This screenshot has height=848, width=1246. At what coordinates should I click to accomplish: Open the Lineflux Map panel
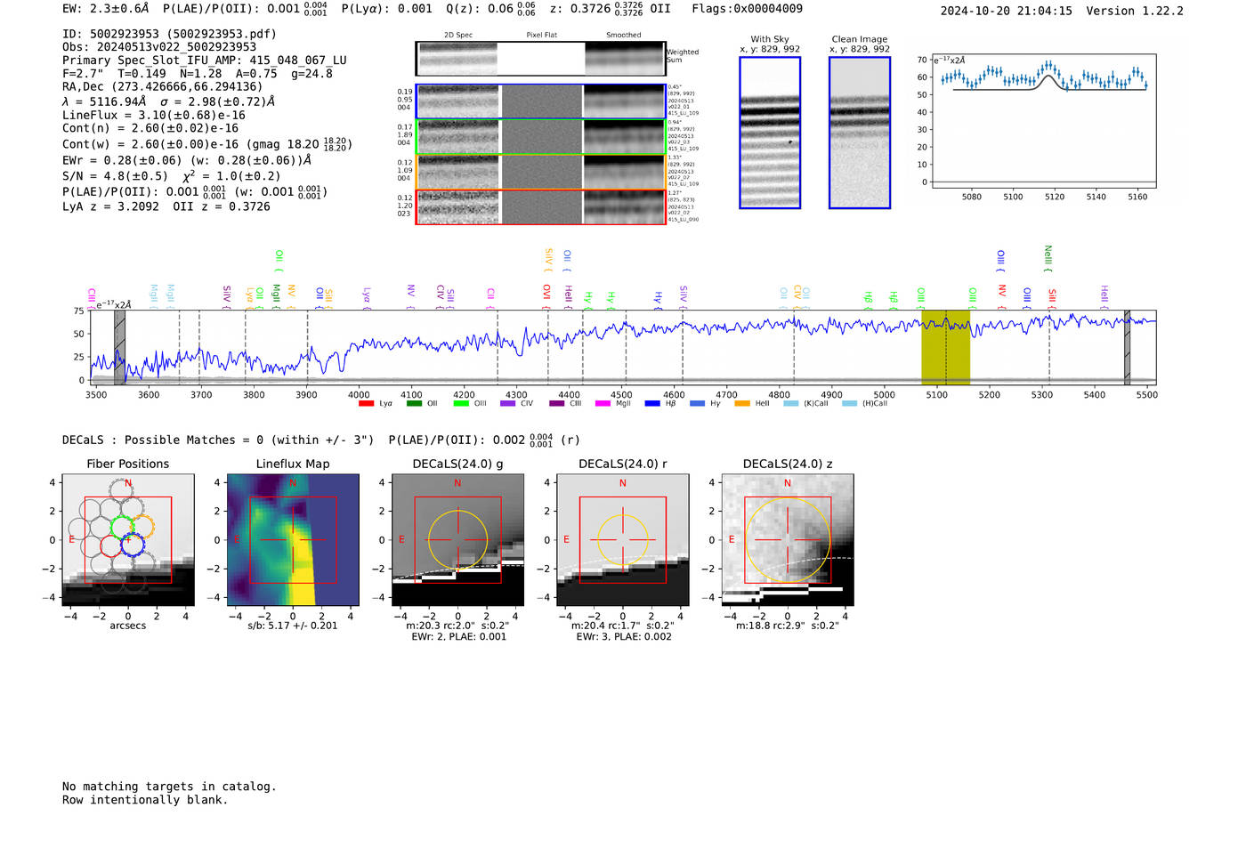[x=293, y=540]
